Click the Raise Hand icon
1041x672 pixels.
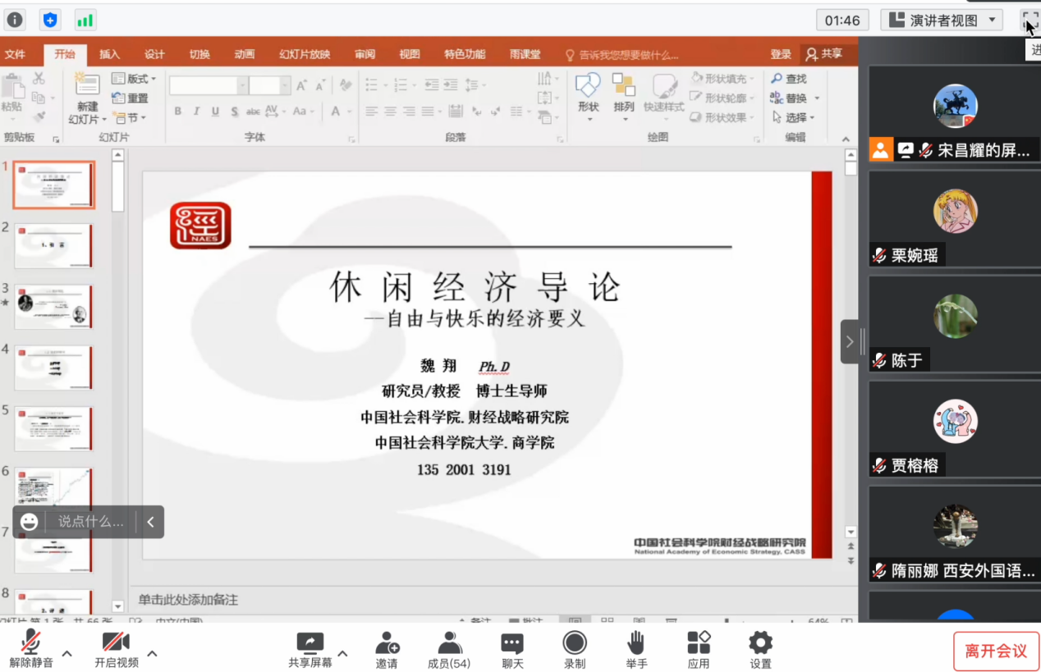[x=636, y=643]
